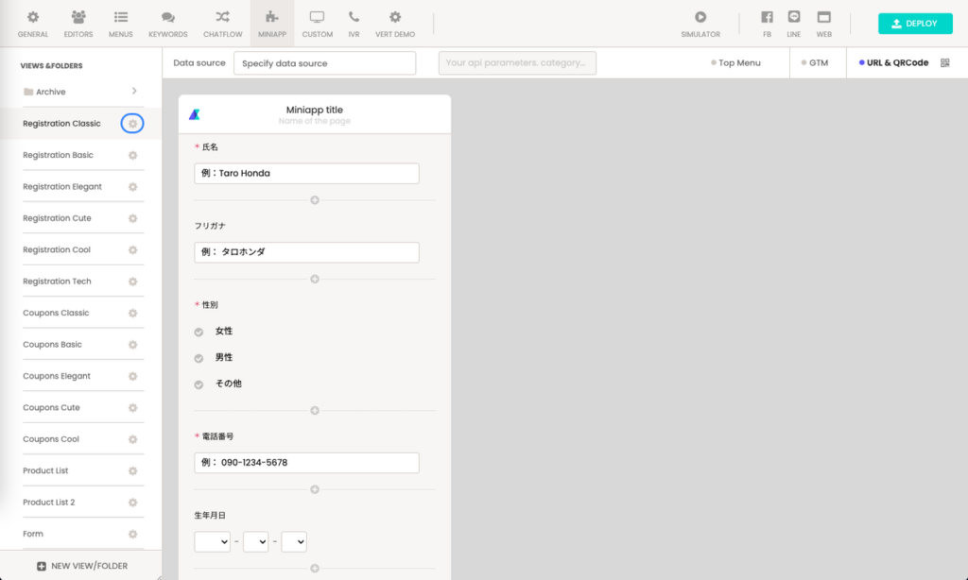Click New View/Folder button
Viewport: 968px width, 580px height.
pyautogui.click(x=81, y=566)
